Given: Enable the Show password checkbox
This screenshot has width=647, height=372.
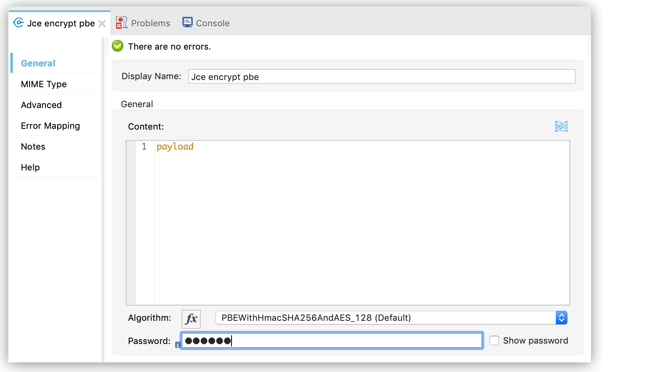Looking at the screenshot, I should click(x=495, y=340).
